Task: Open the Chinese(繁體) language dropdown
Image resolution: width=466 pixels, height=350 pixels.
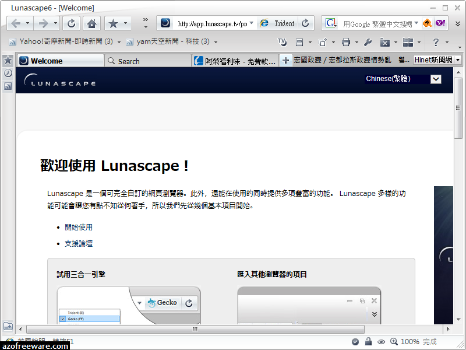Action: [436, 79]
